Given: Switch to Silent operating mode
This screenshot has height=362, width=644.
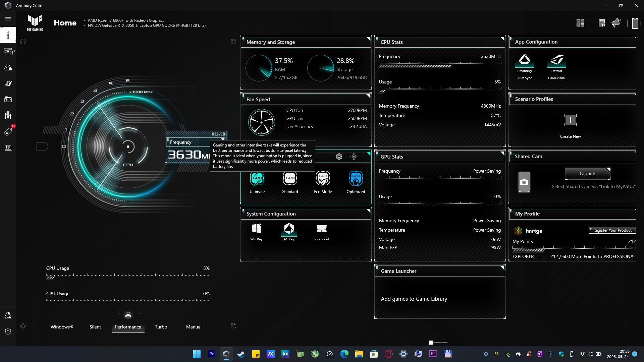Looking at the screenshot, I should (x=95, y=327).
